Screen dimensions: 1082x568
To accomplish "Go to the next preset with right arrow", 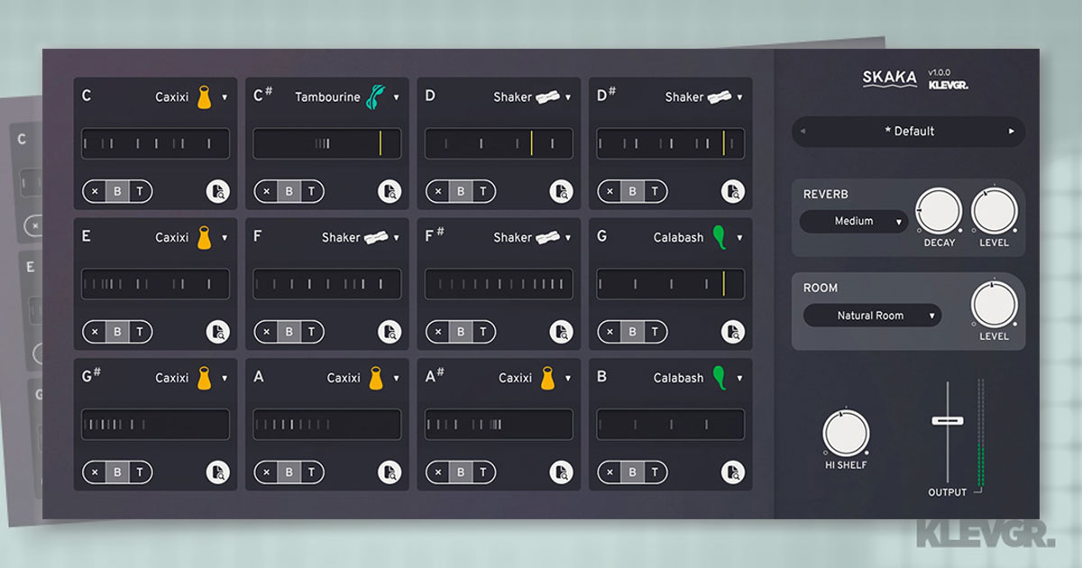I will (1011, 132).
